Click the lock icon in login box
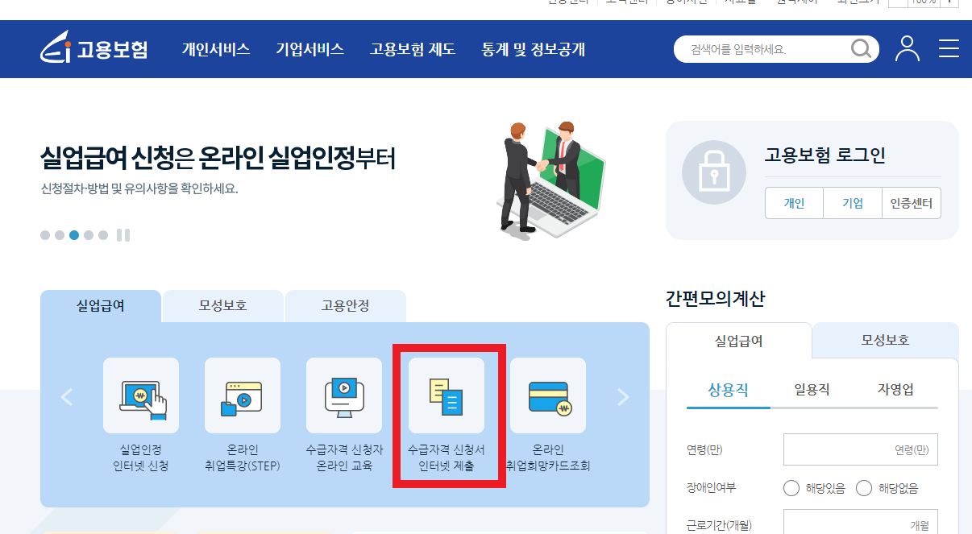Screen dimensions: 972x534 pos(713,172)
